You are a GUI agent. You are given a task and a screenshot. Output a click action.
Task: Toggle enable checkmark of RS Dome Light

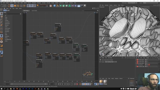[147, 66]
